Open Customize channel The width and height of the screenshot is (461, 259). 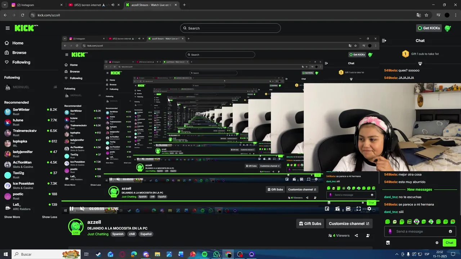coord(349,223)
